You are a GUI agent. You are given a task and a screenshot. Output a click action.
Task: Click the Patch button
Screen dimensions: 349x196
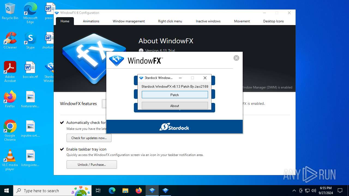(x=175, y=95)
